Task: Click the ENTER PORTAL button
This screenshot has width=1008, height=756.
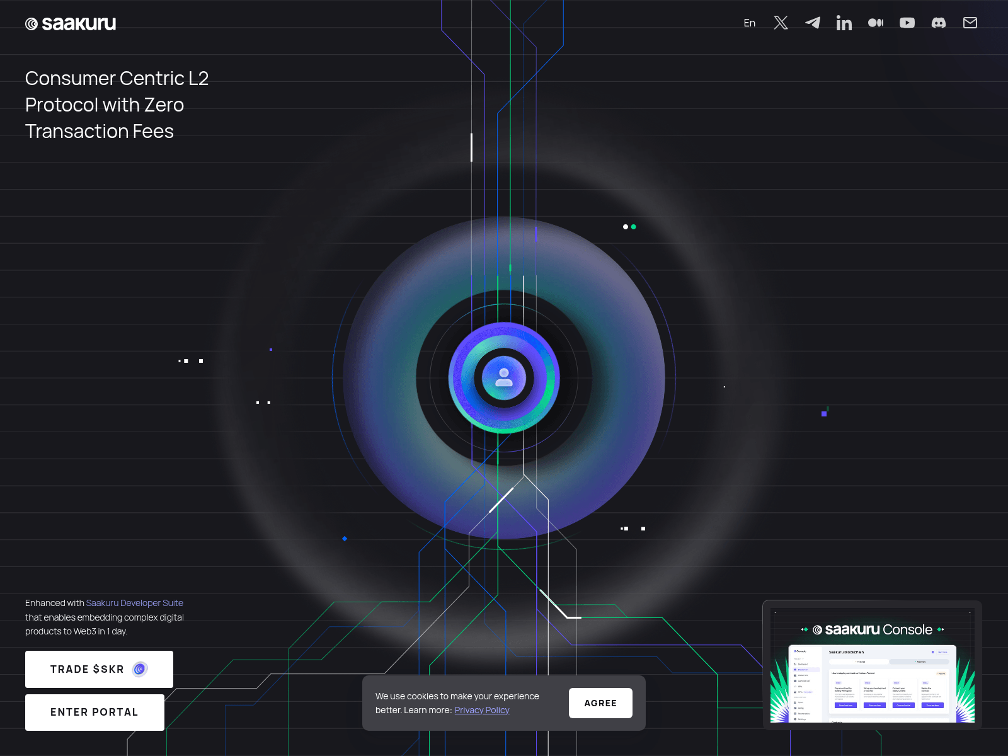Action: click(94, 712)
